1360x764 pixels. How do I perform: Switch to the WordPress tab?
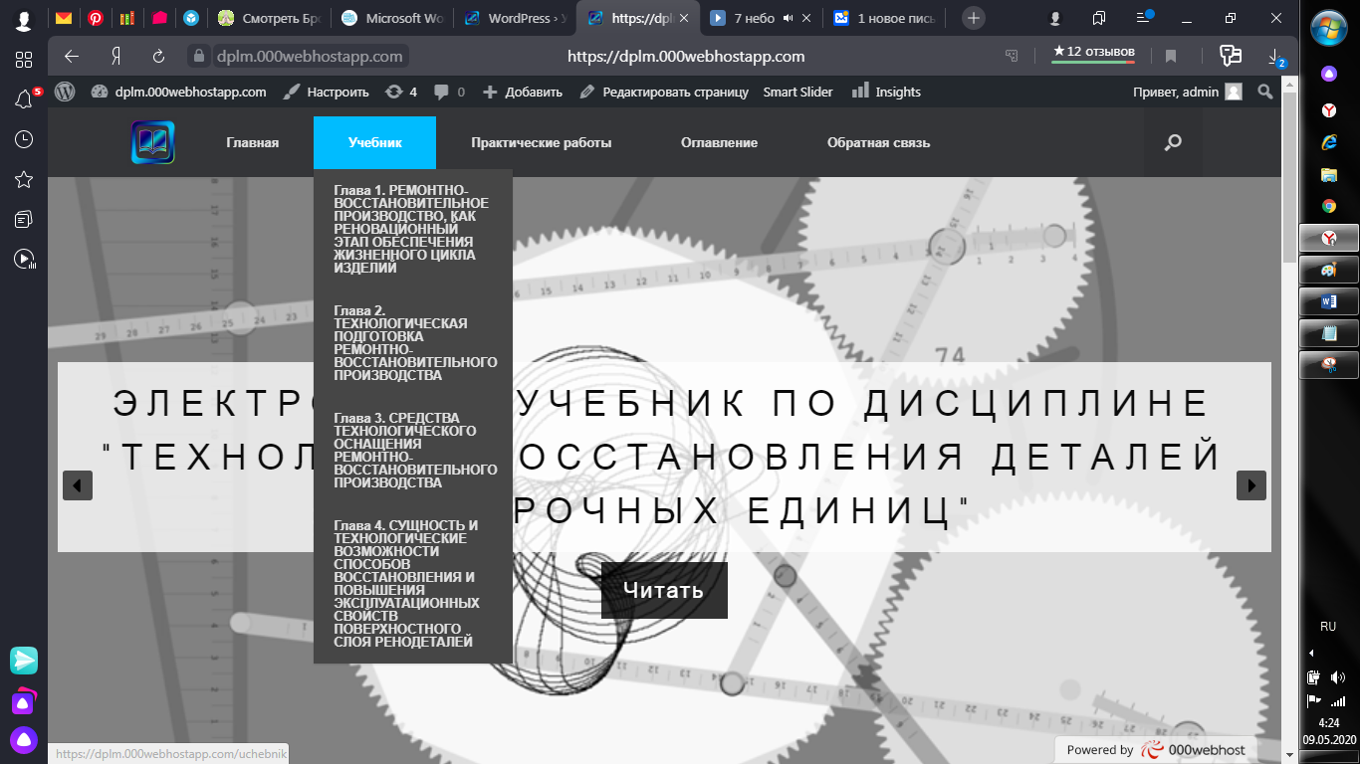[516, 18]
